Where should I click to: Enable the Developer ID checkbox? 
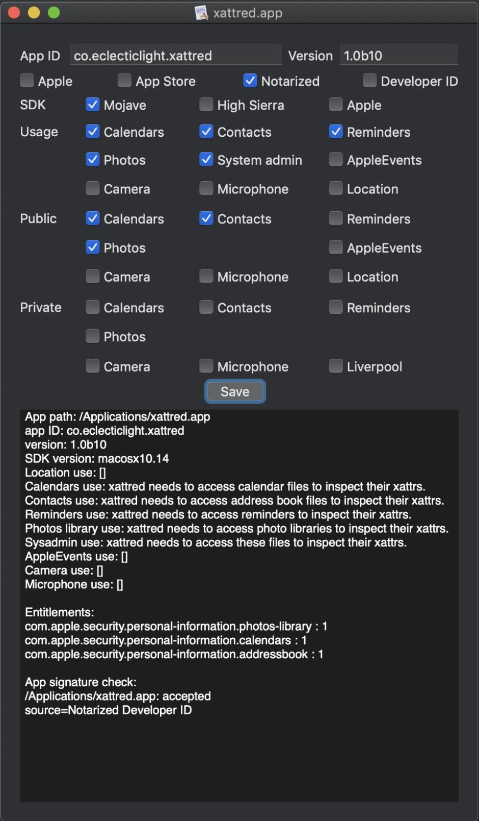369,81
